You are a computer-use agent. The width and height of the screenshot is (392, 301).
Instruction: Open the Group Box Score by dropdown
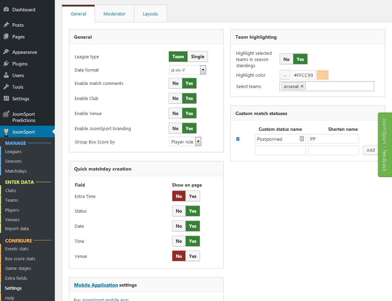point(185,142)
